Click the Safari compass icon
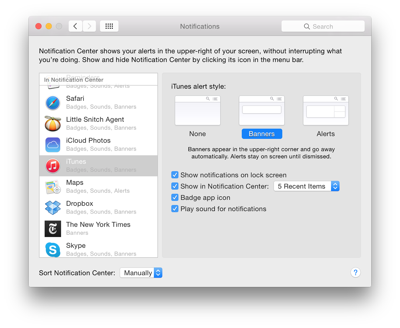400x328 pixels. click(x=53, y=103)
